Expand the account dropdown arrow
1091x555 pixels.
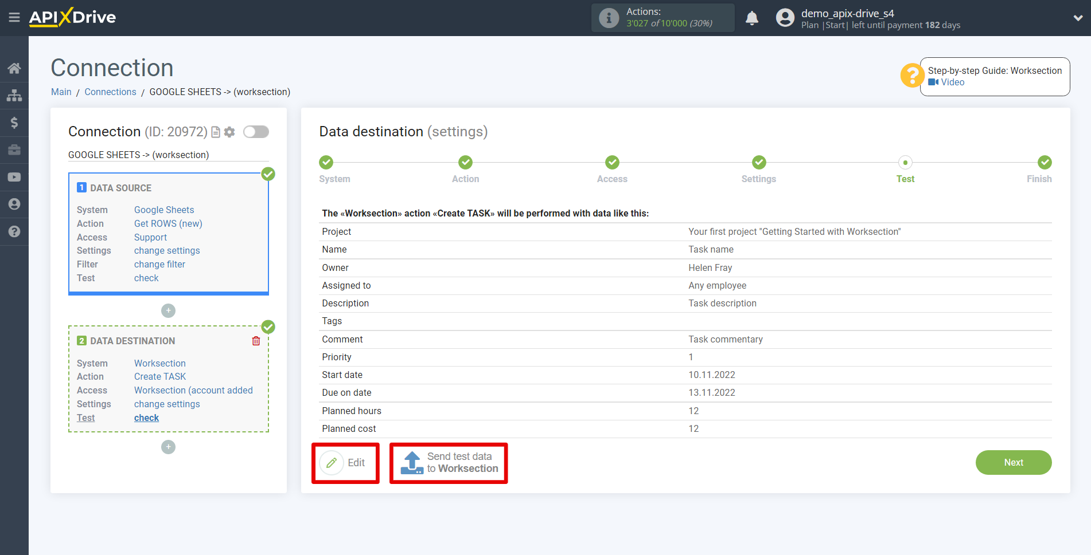[1078, 18]
